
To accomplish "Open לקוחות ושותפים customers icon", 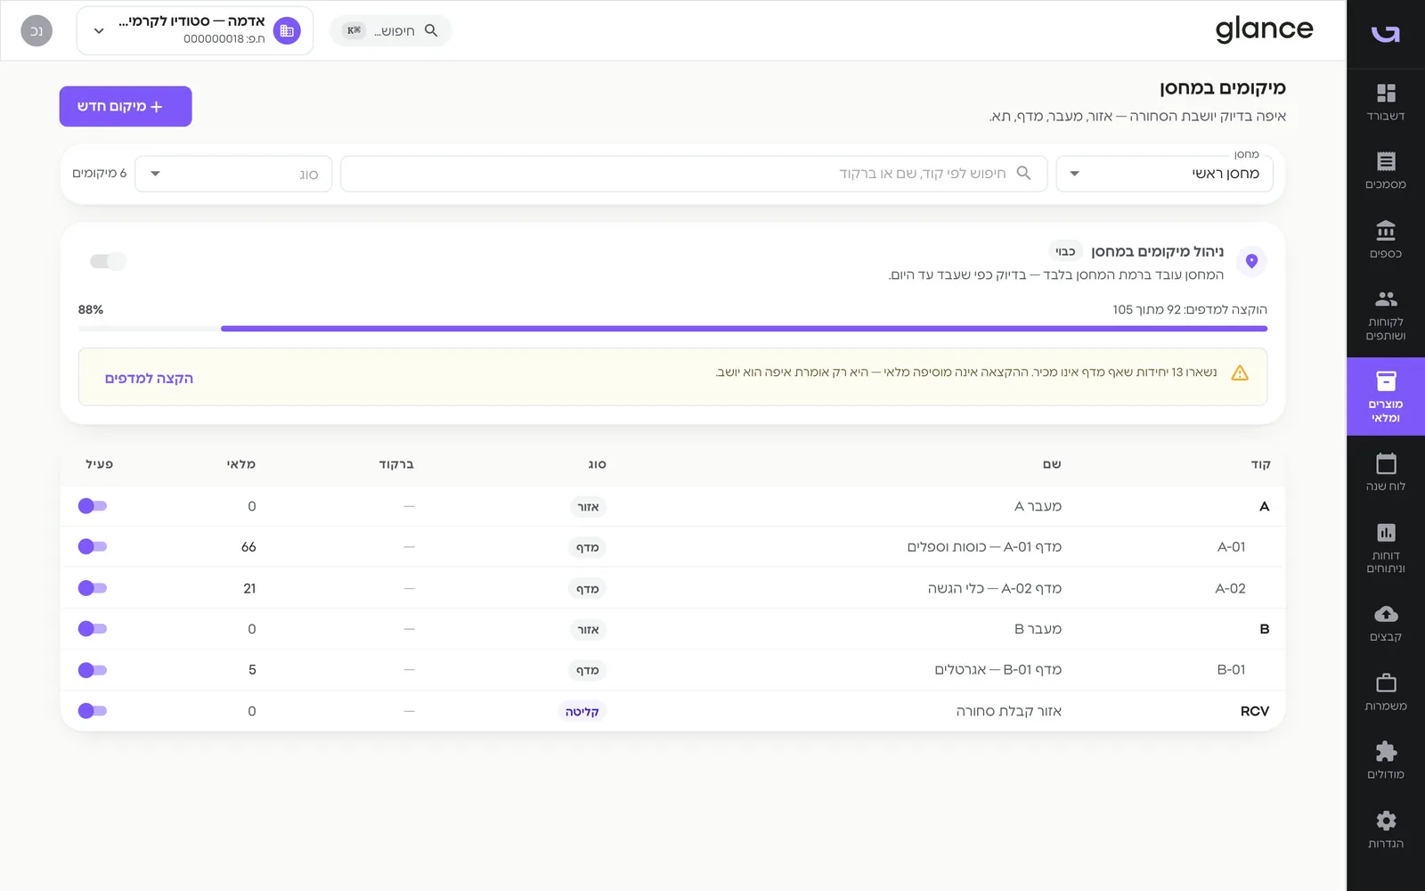I will tap(1386, 299).
